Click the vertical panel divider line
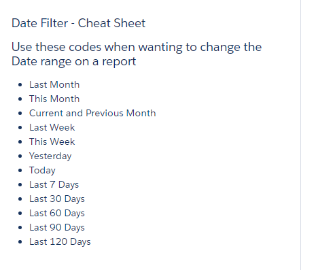335x270 pixels. coord(300,135)
